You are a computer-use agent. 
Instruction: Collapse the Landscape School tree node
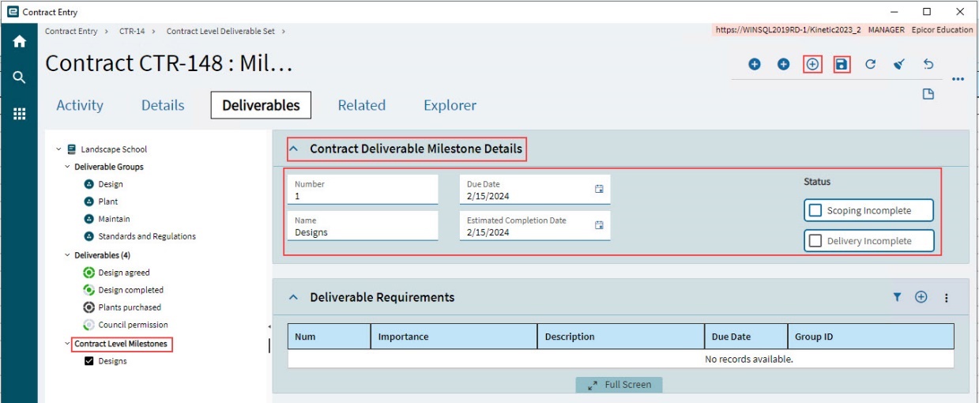pyautogui.click(x=58, y=149)
